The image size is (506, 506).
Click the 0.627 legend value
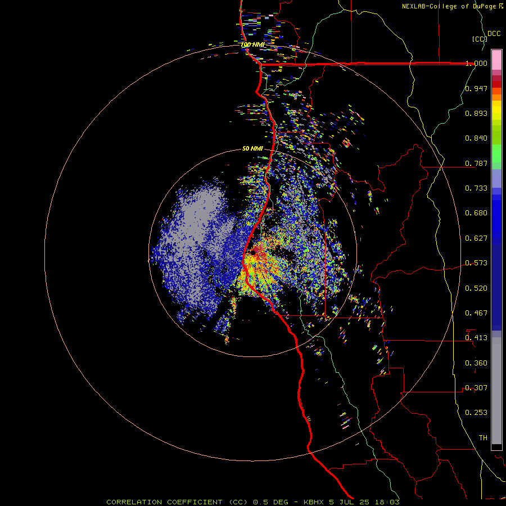(x=476, y=238)
